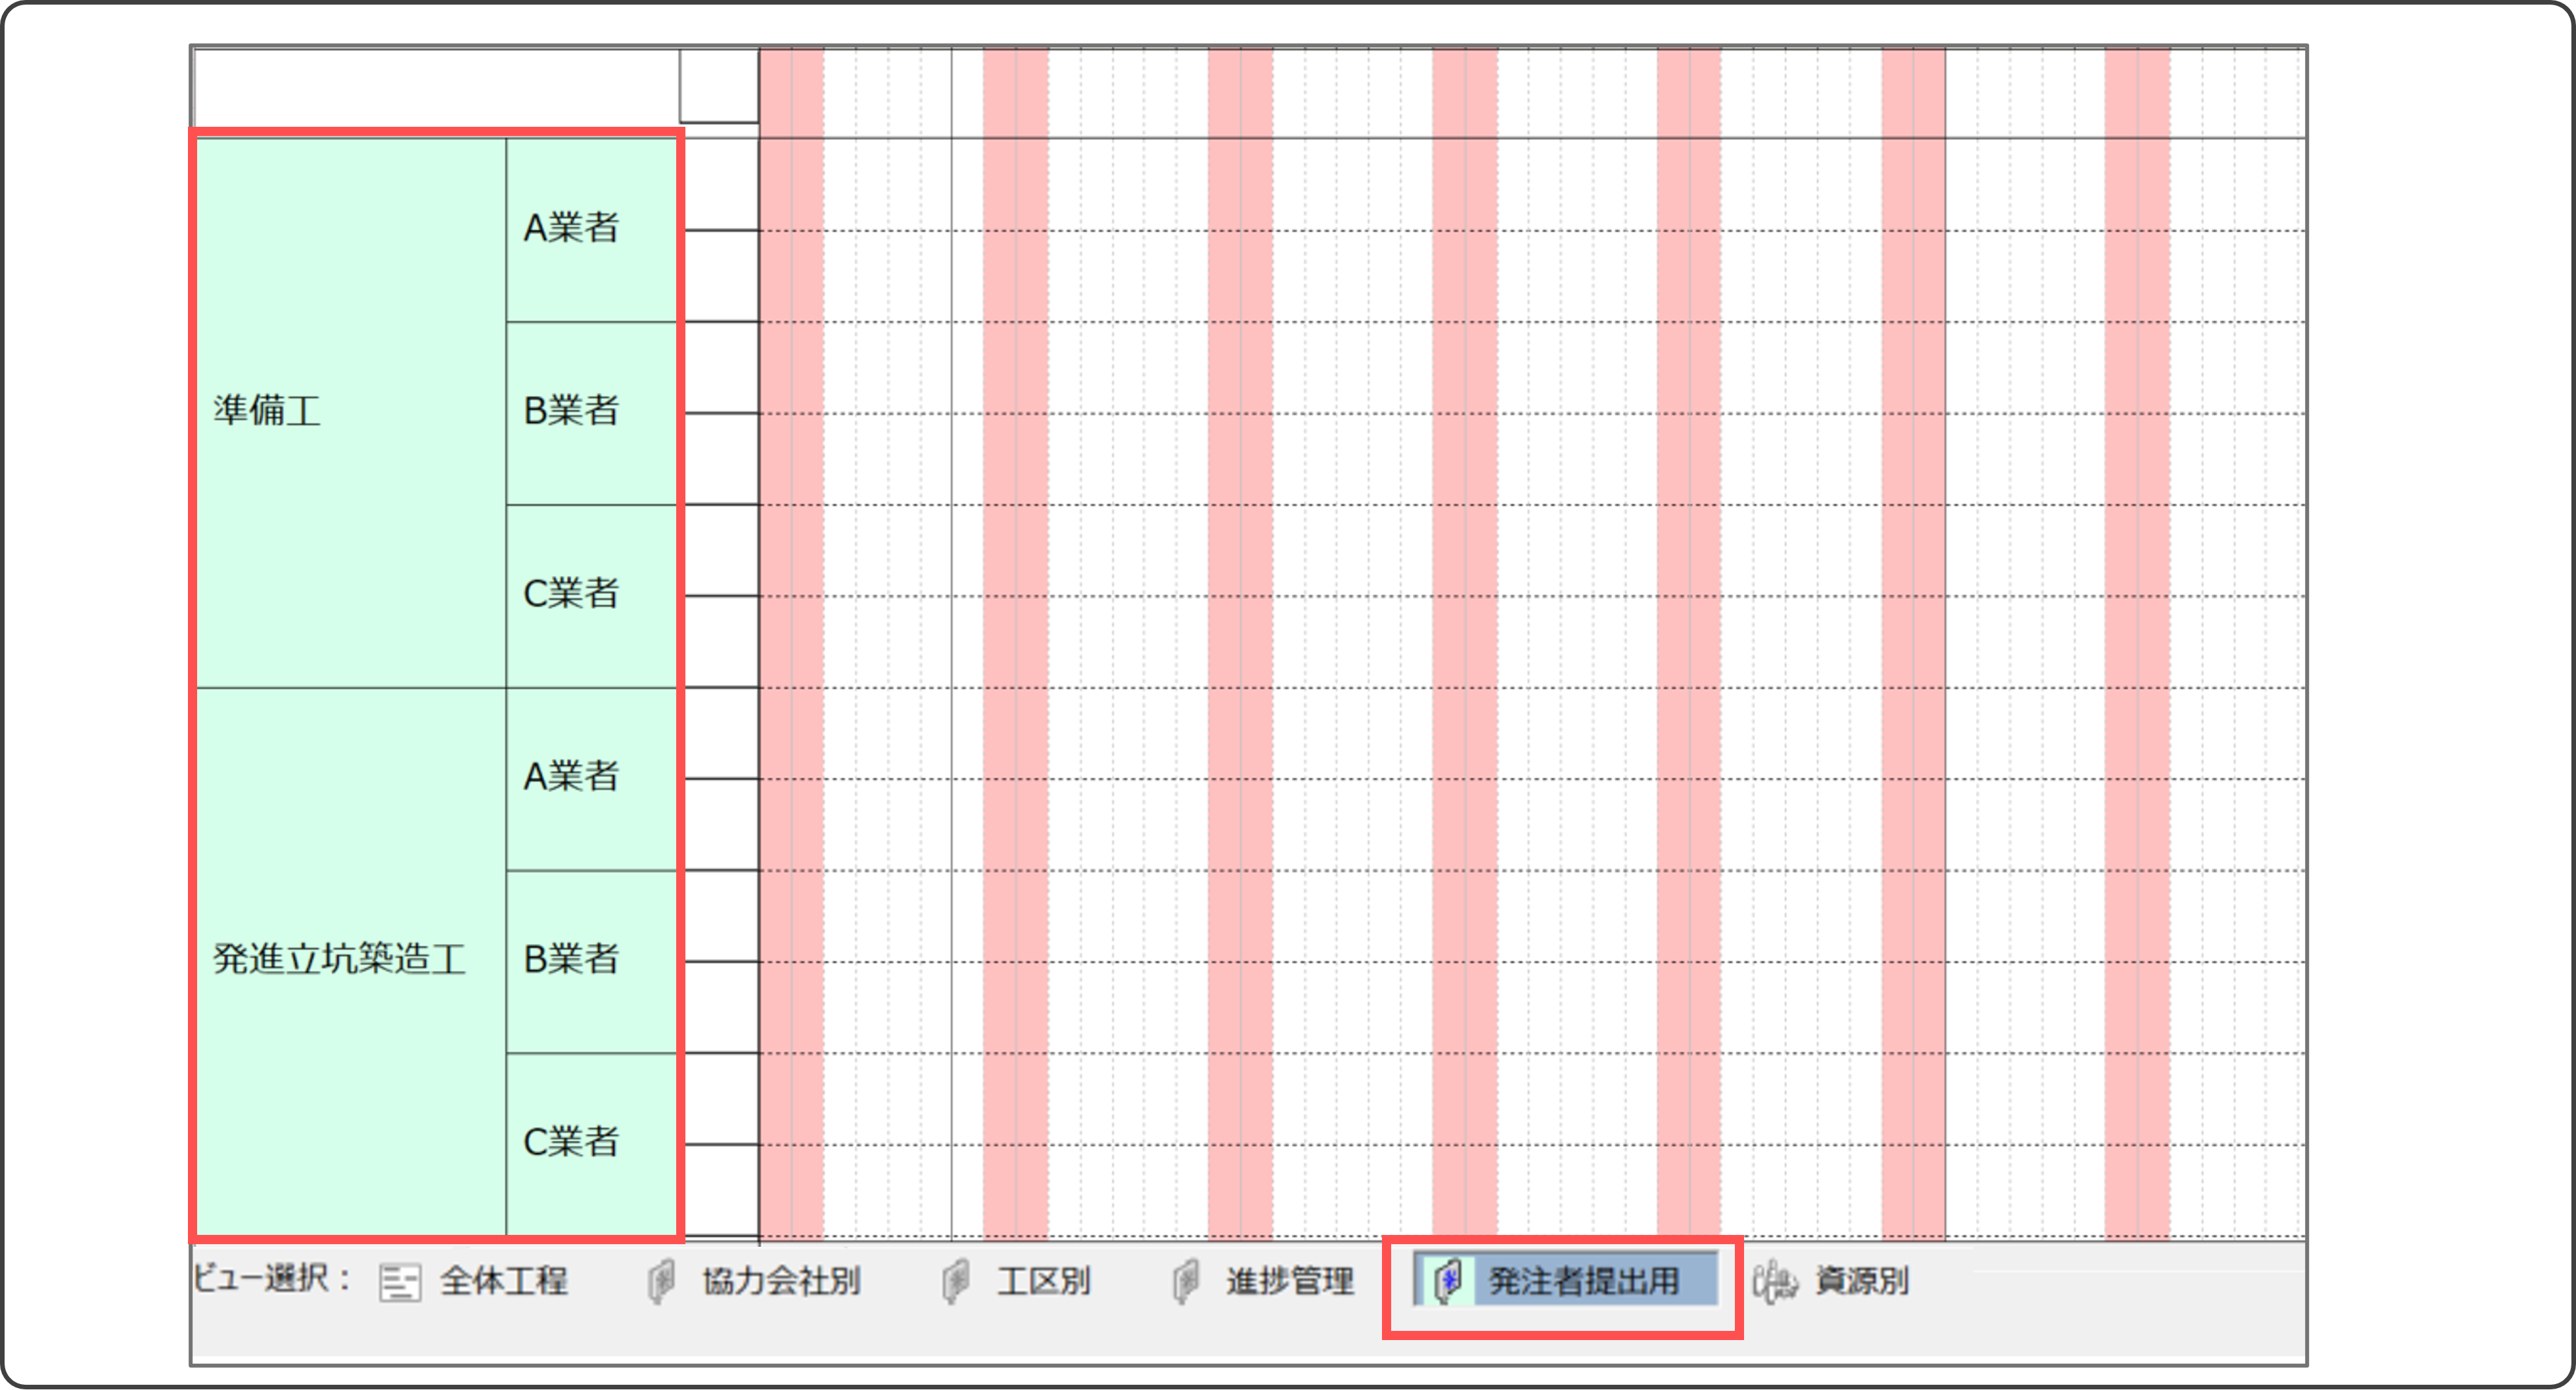Select the 資源別 view label
The image size is (2576, 1390).
click(x=1861, y=1281)
